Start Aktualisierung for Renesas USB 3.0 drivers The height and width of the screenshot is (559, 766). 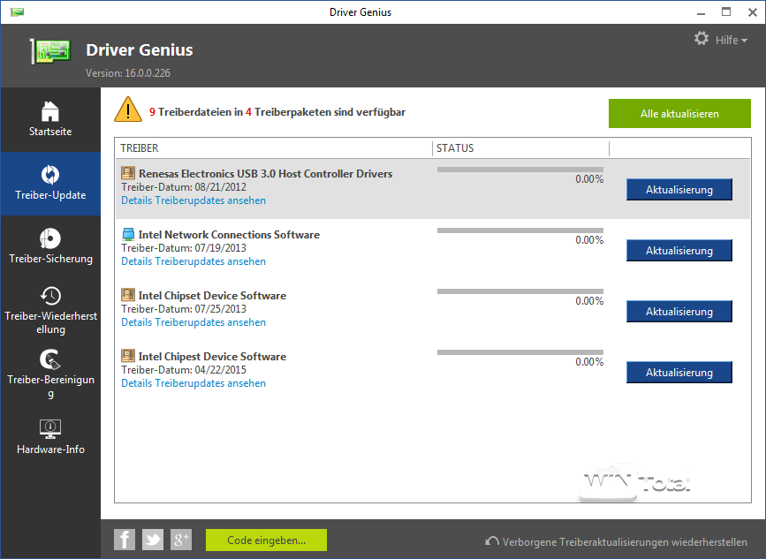point(679,189)
